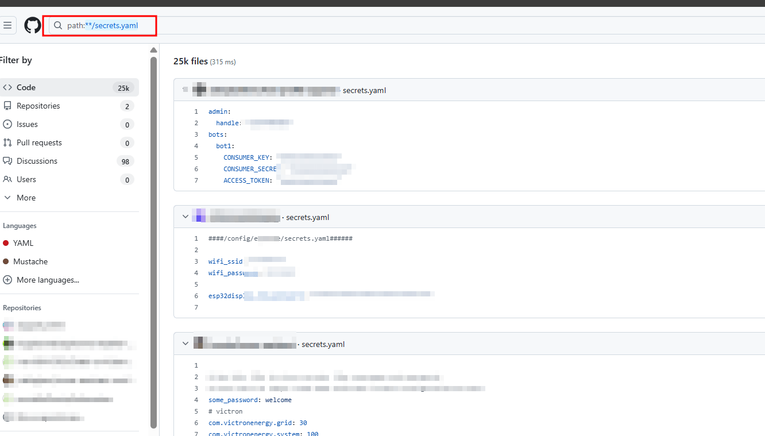The width and height of the screenshot is (765, 436).
Task: Expand the More filters section
Action: tap(7, 198)
